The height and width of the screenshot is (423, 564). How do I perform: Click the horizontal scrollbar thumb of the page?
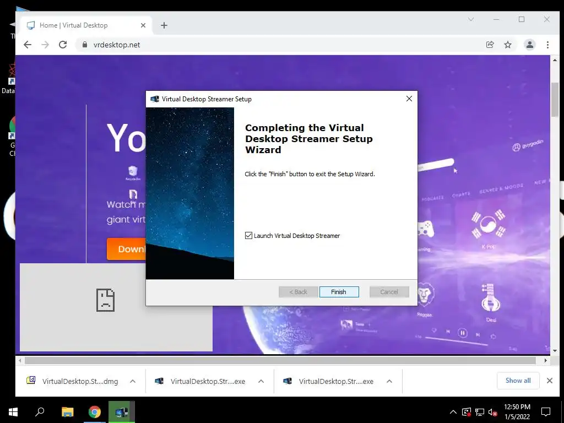280,360
